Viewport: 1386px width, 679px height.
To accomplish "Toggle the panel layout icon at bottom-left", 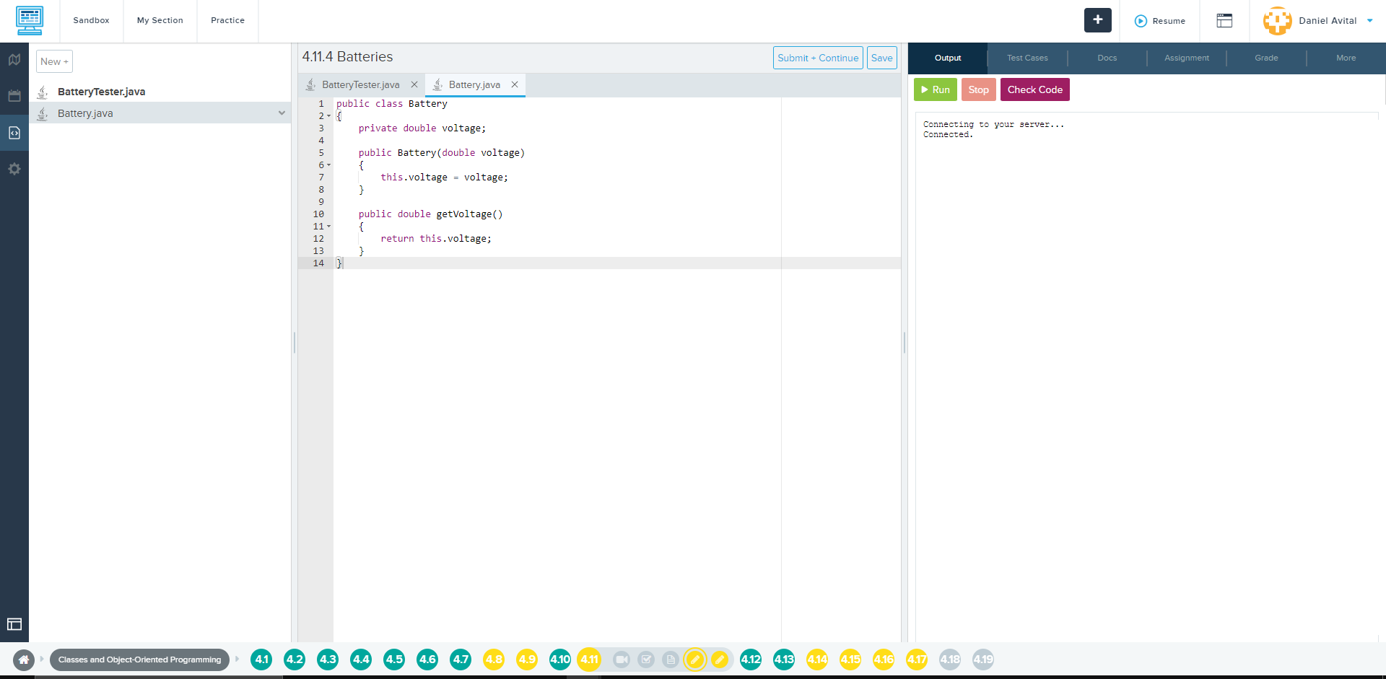I will 14,624.
